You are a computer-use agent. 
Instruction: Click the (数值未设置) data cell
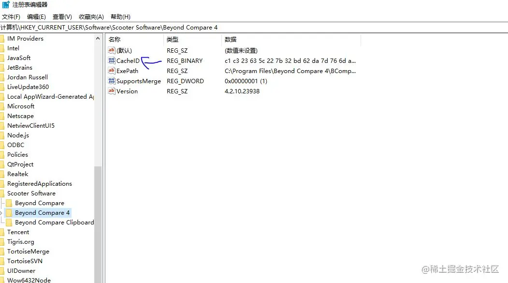pyautogui.click(x=241, y=51)
